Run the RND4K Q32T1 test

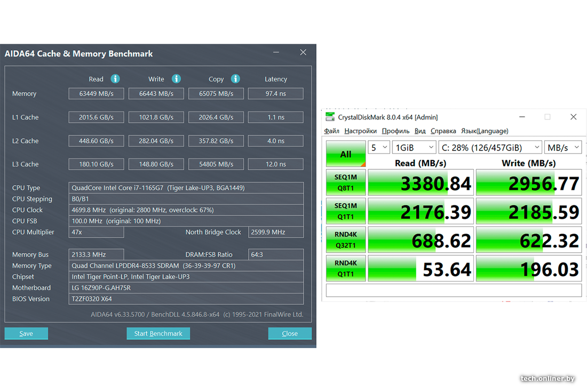(346, 240)
